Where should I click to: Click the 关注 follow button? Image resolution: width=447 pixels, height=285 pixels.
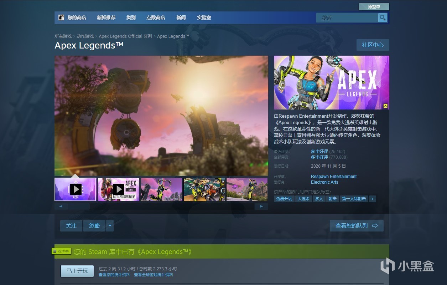pos(71,226)
